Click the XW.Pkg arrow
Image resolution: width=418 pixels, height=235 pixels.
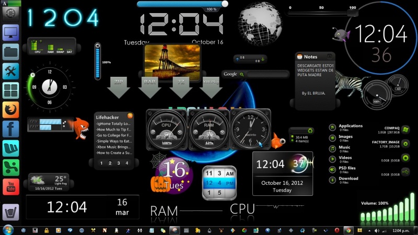click(211, 88)
